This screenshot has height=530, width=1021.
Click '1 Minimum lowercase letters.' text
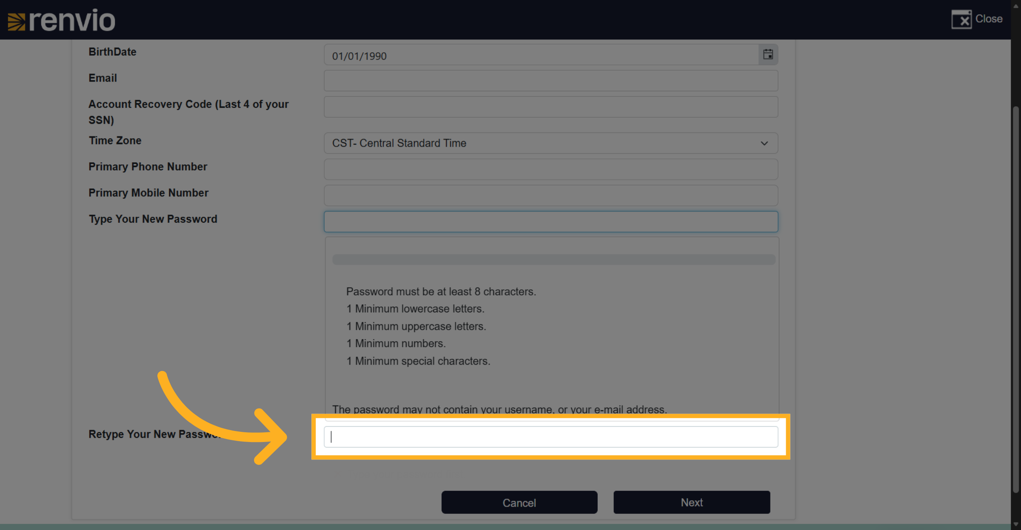(x=416, y=309)
